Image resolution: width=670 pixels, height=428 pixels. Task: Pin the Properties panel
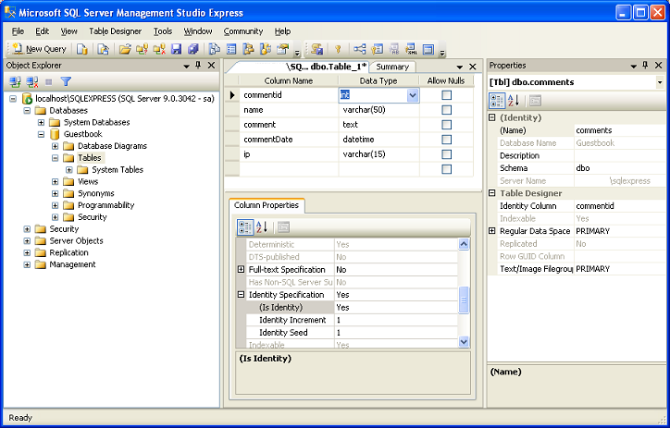pos(645,66)
